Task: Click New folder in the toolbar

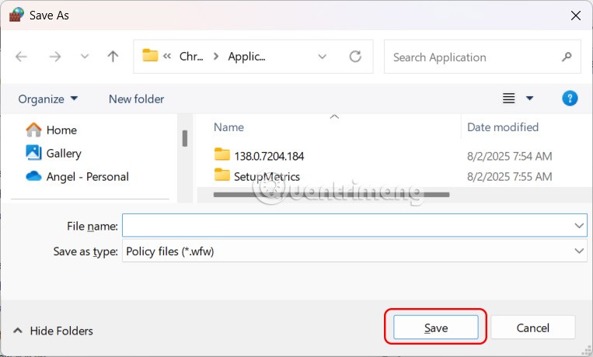Action: [x=136, y=99]
